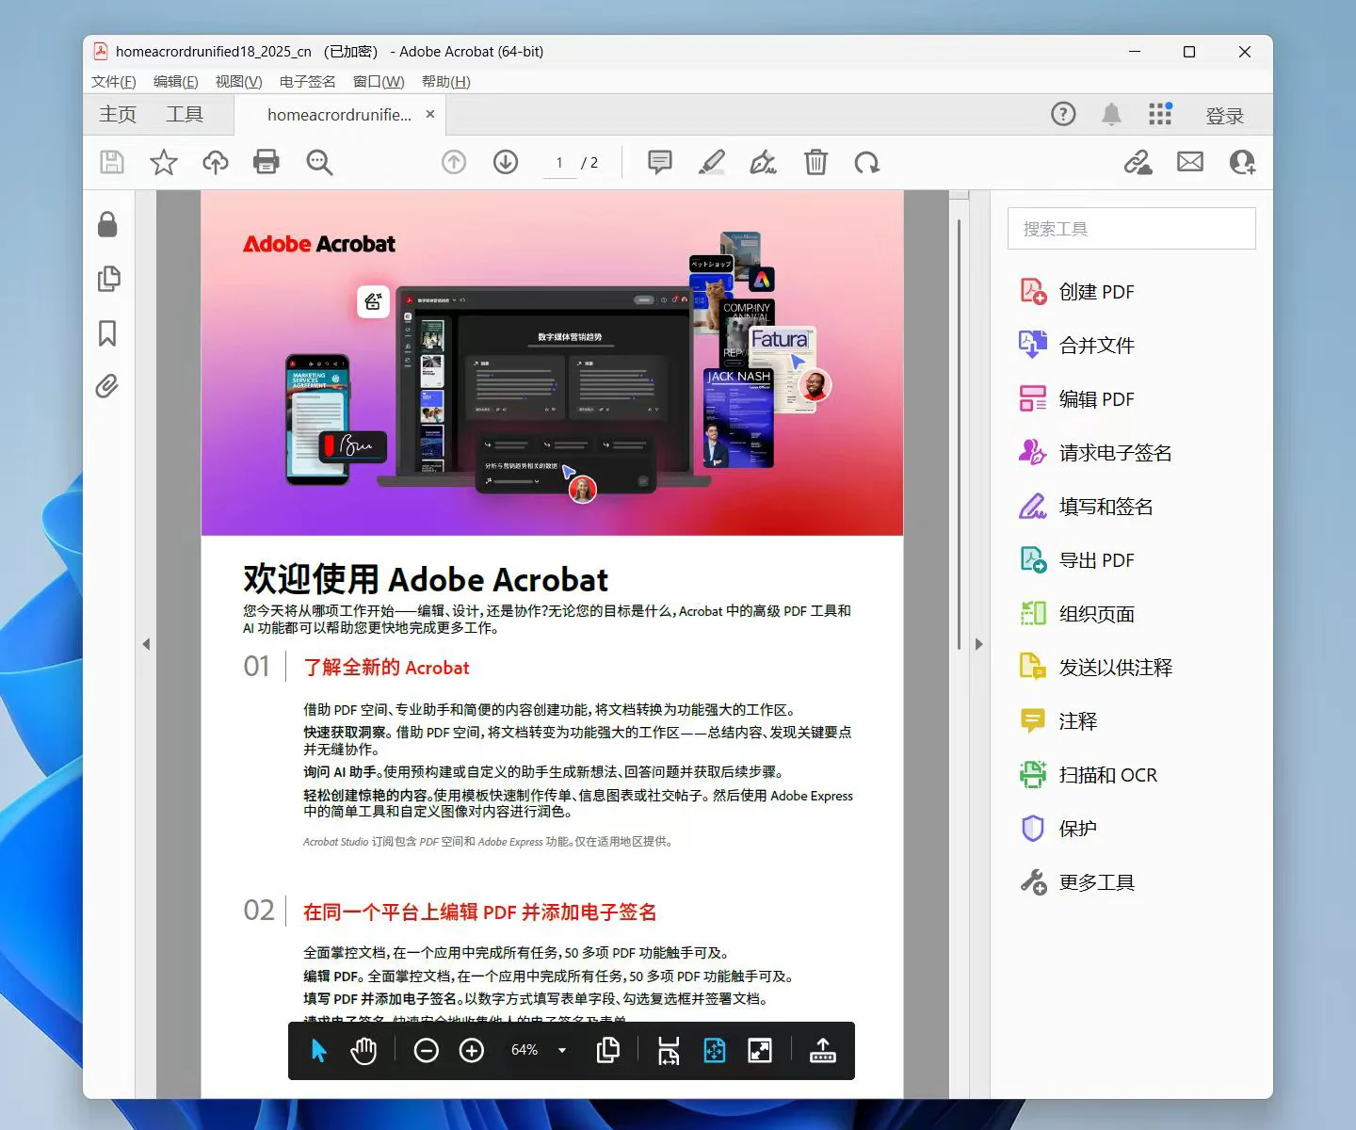Viewport: 1356px width, 1130px height.
Task: Add a sticky note comment
Action: 660,162
